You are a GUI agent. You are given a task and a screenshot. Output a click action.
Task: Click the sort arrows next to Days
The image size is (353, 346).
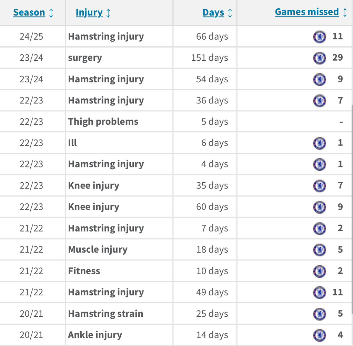pyautogui.click(x=230, y=13)
